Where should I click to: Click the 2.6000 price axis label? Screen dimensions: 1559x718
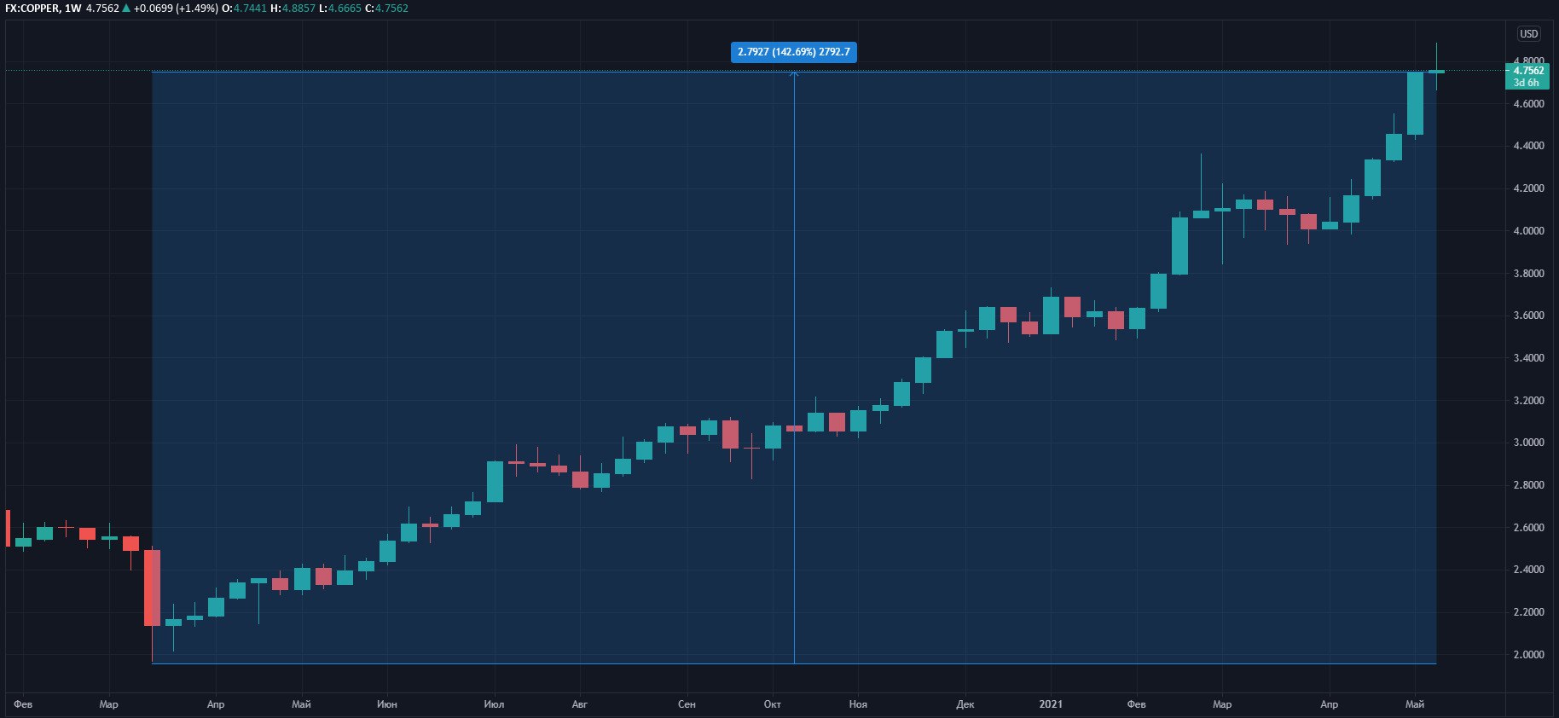1527,528
